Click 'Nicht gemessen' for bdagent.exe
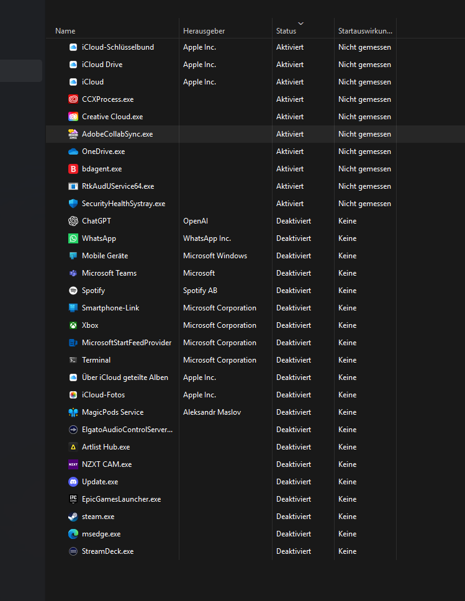Viewport: 465px width, 601px height. tap(364, 169)
